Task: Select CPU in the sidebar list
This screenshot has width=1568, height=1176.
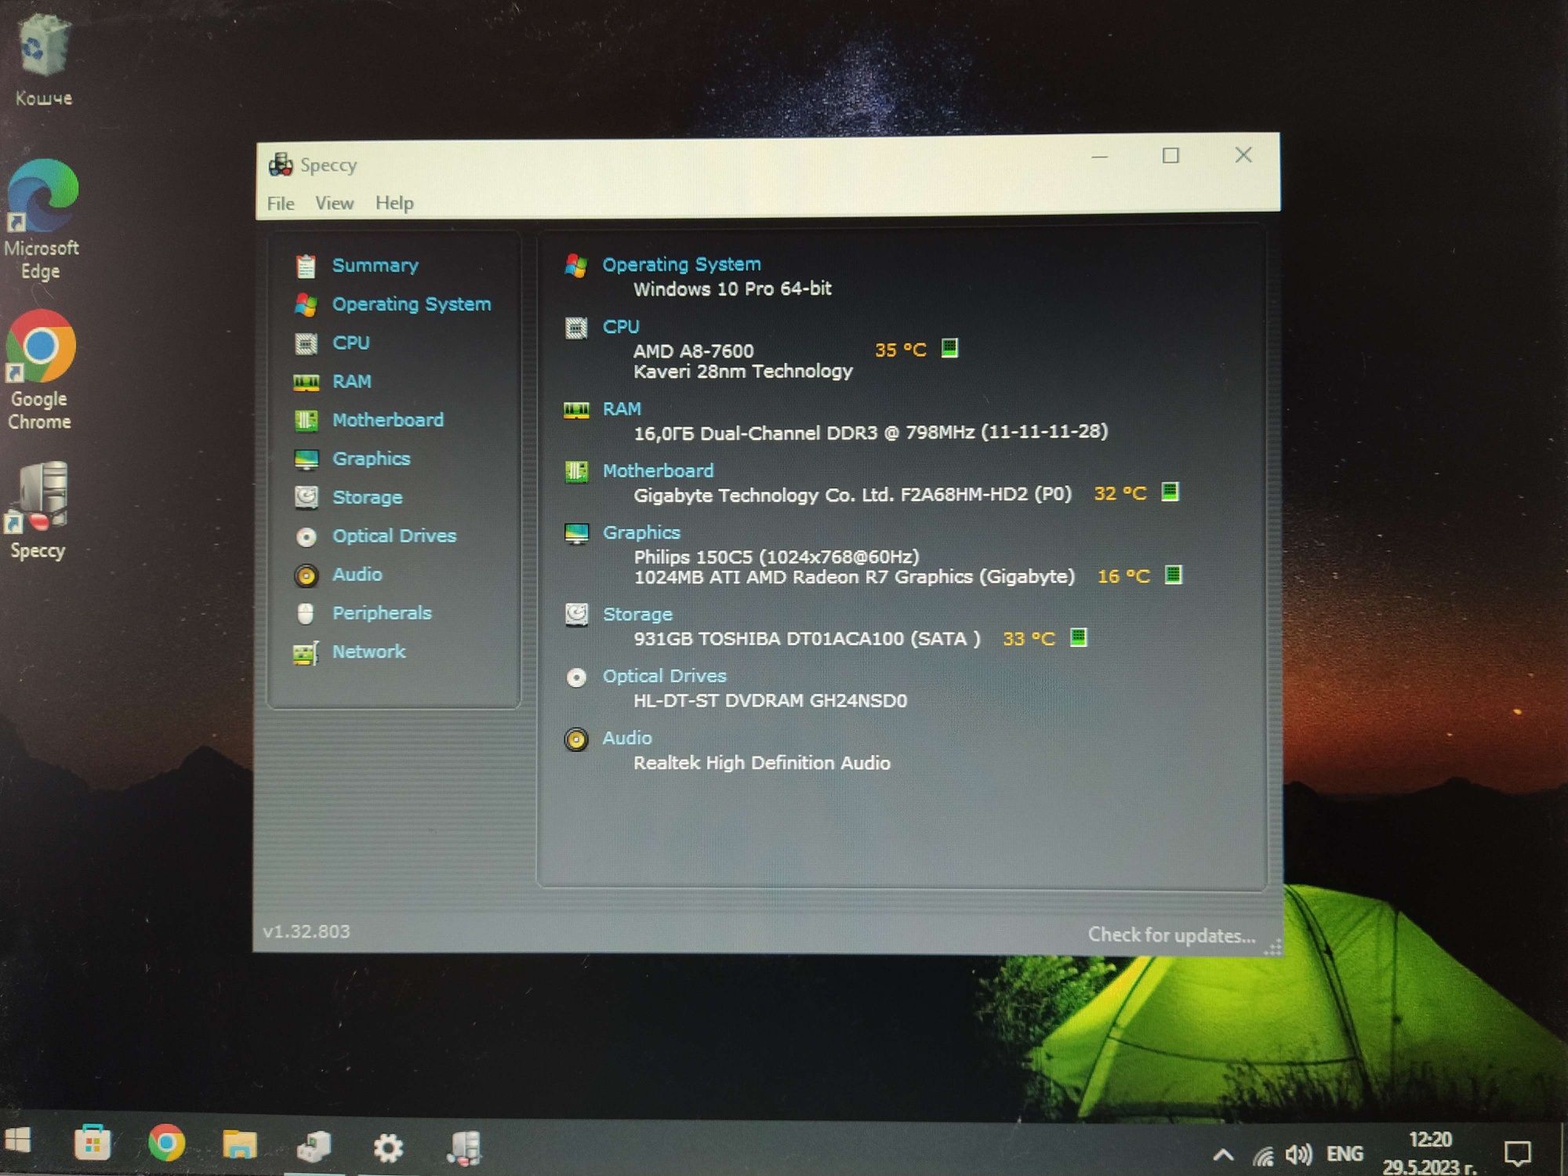Action: click(350, 343)
